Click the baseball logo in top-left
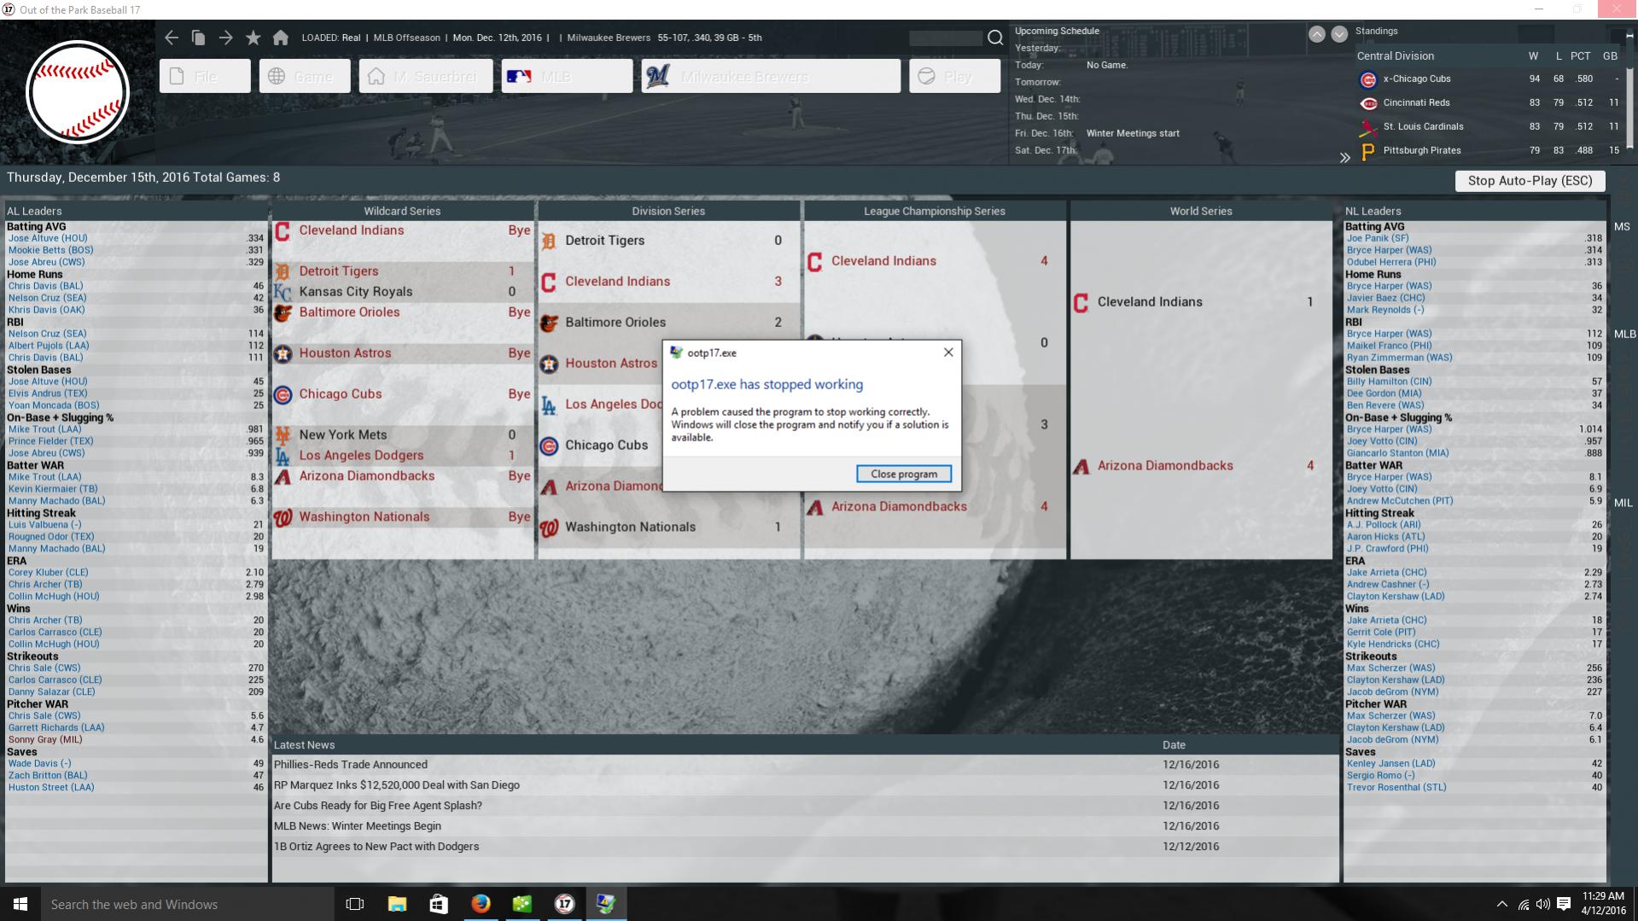This screenshot has width=1638, height=921. click(x=78, y=92)
